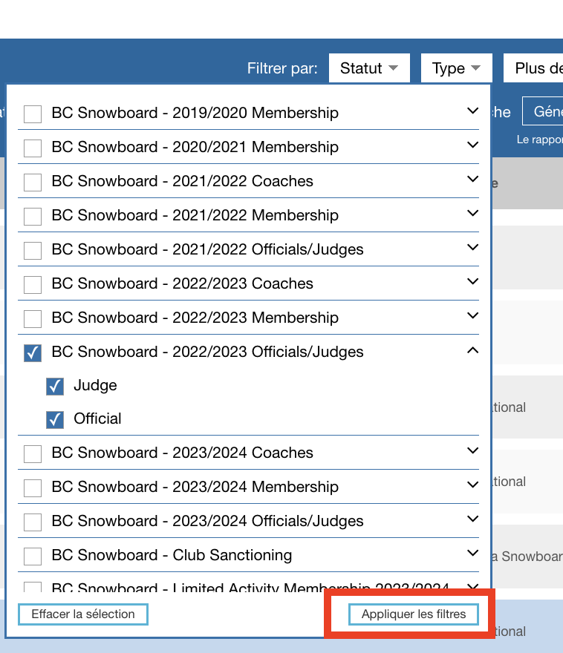
Task: Check the BC Snowboard 2019/2020 Membership filter
Action: point(32,113)
